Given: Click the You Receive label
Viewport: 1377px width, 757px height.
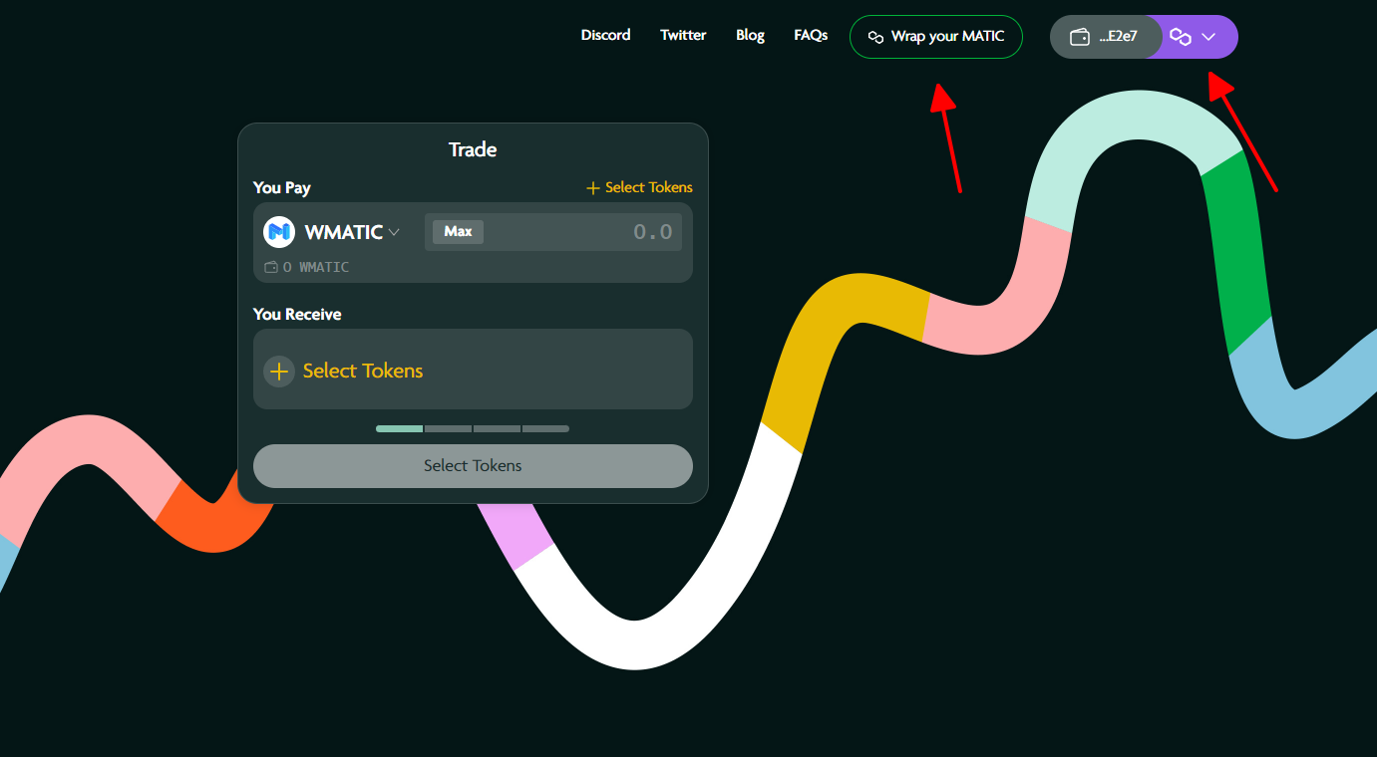Looking at the screenshot, I should (x=297, y=314).
